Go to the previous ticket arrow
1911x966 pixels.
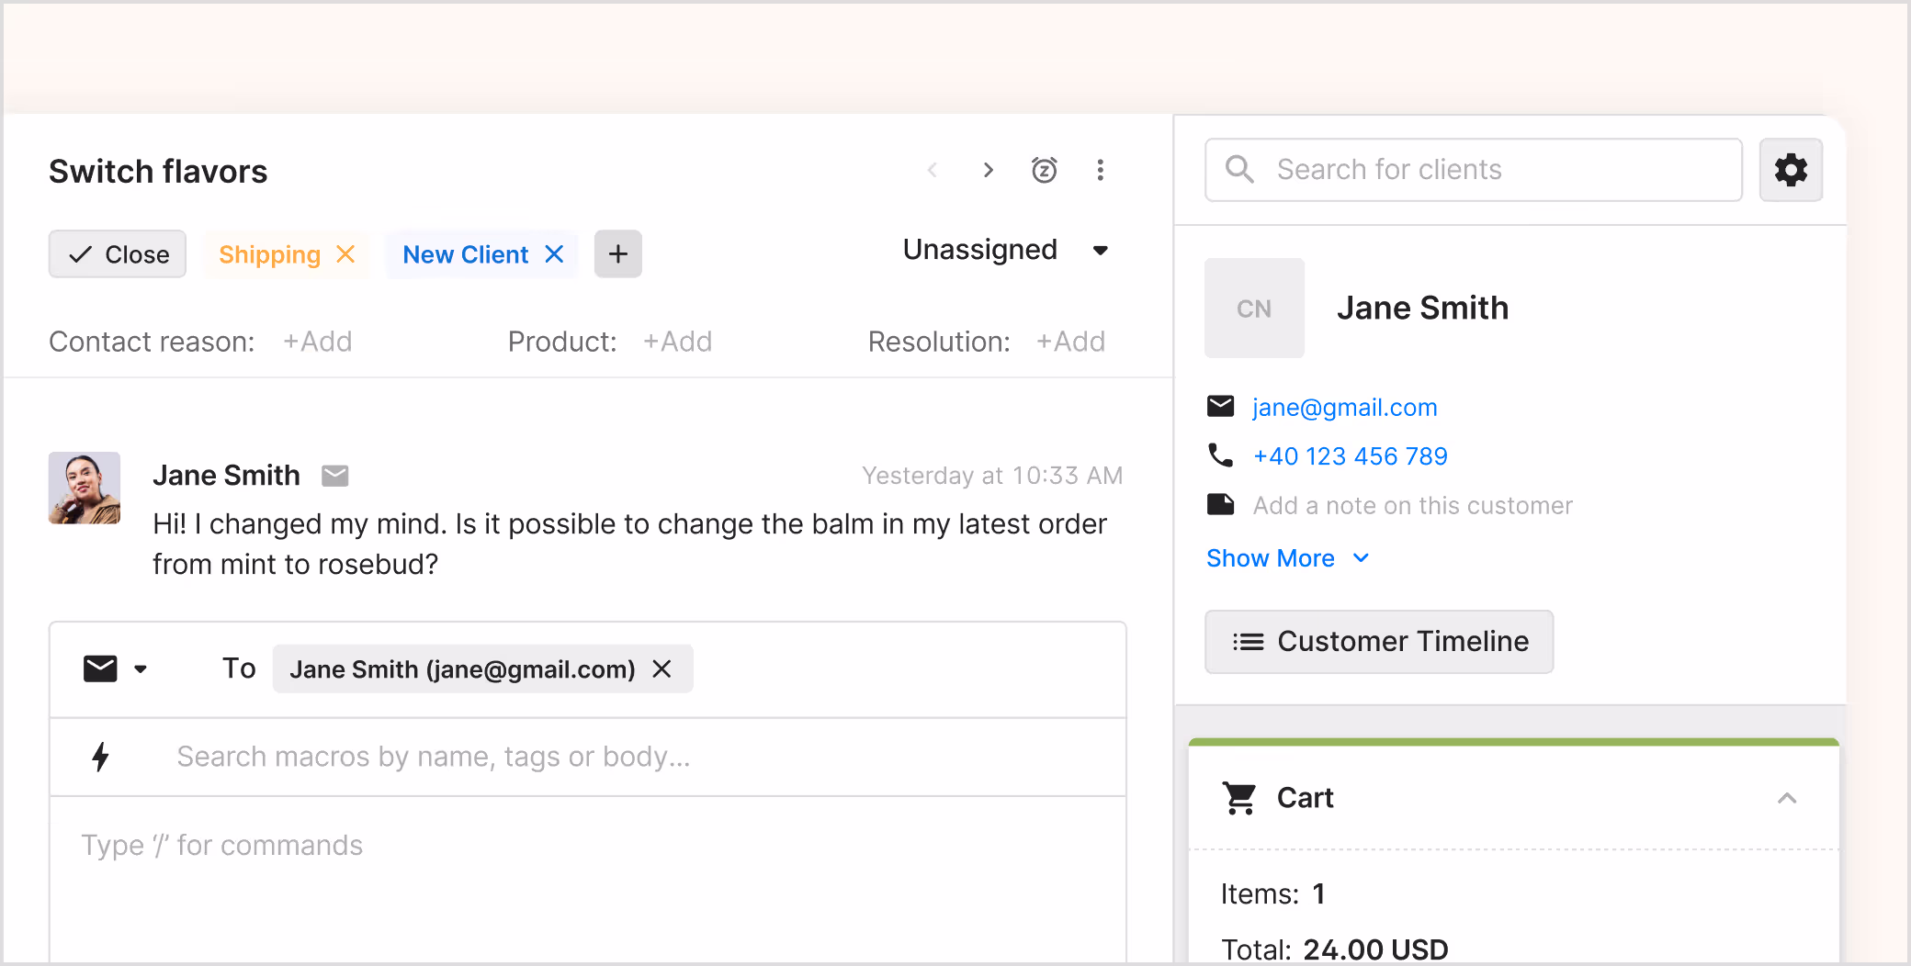click(933, 170)
